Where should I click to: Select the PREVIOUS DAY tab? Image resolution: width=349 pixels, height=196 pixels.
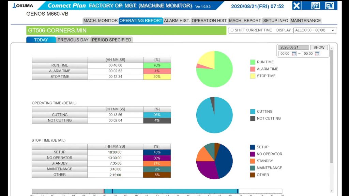click(73, 40)
